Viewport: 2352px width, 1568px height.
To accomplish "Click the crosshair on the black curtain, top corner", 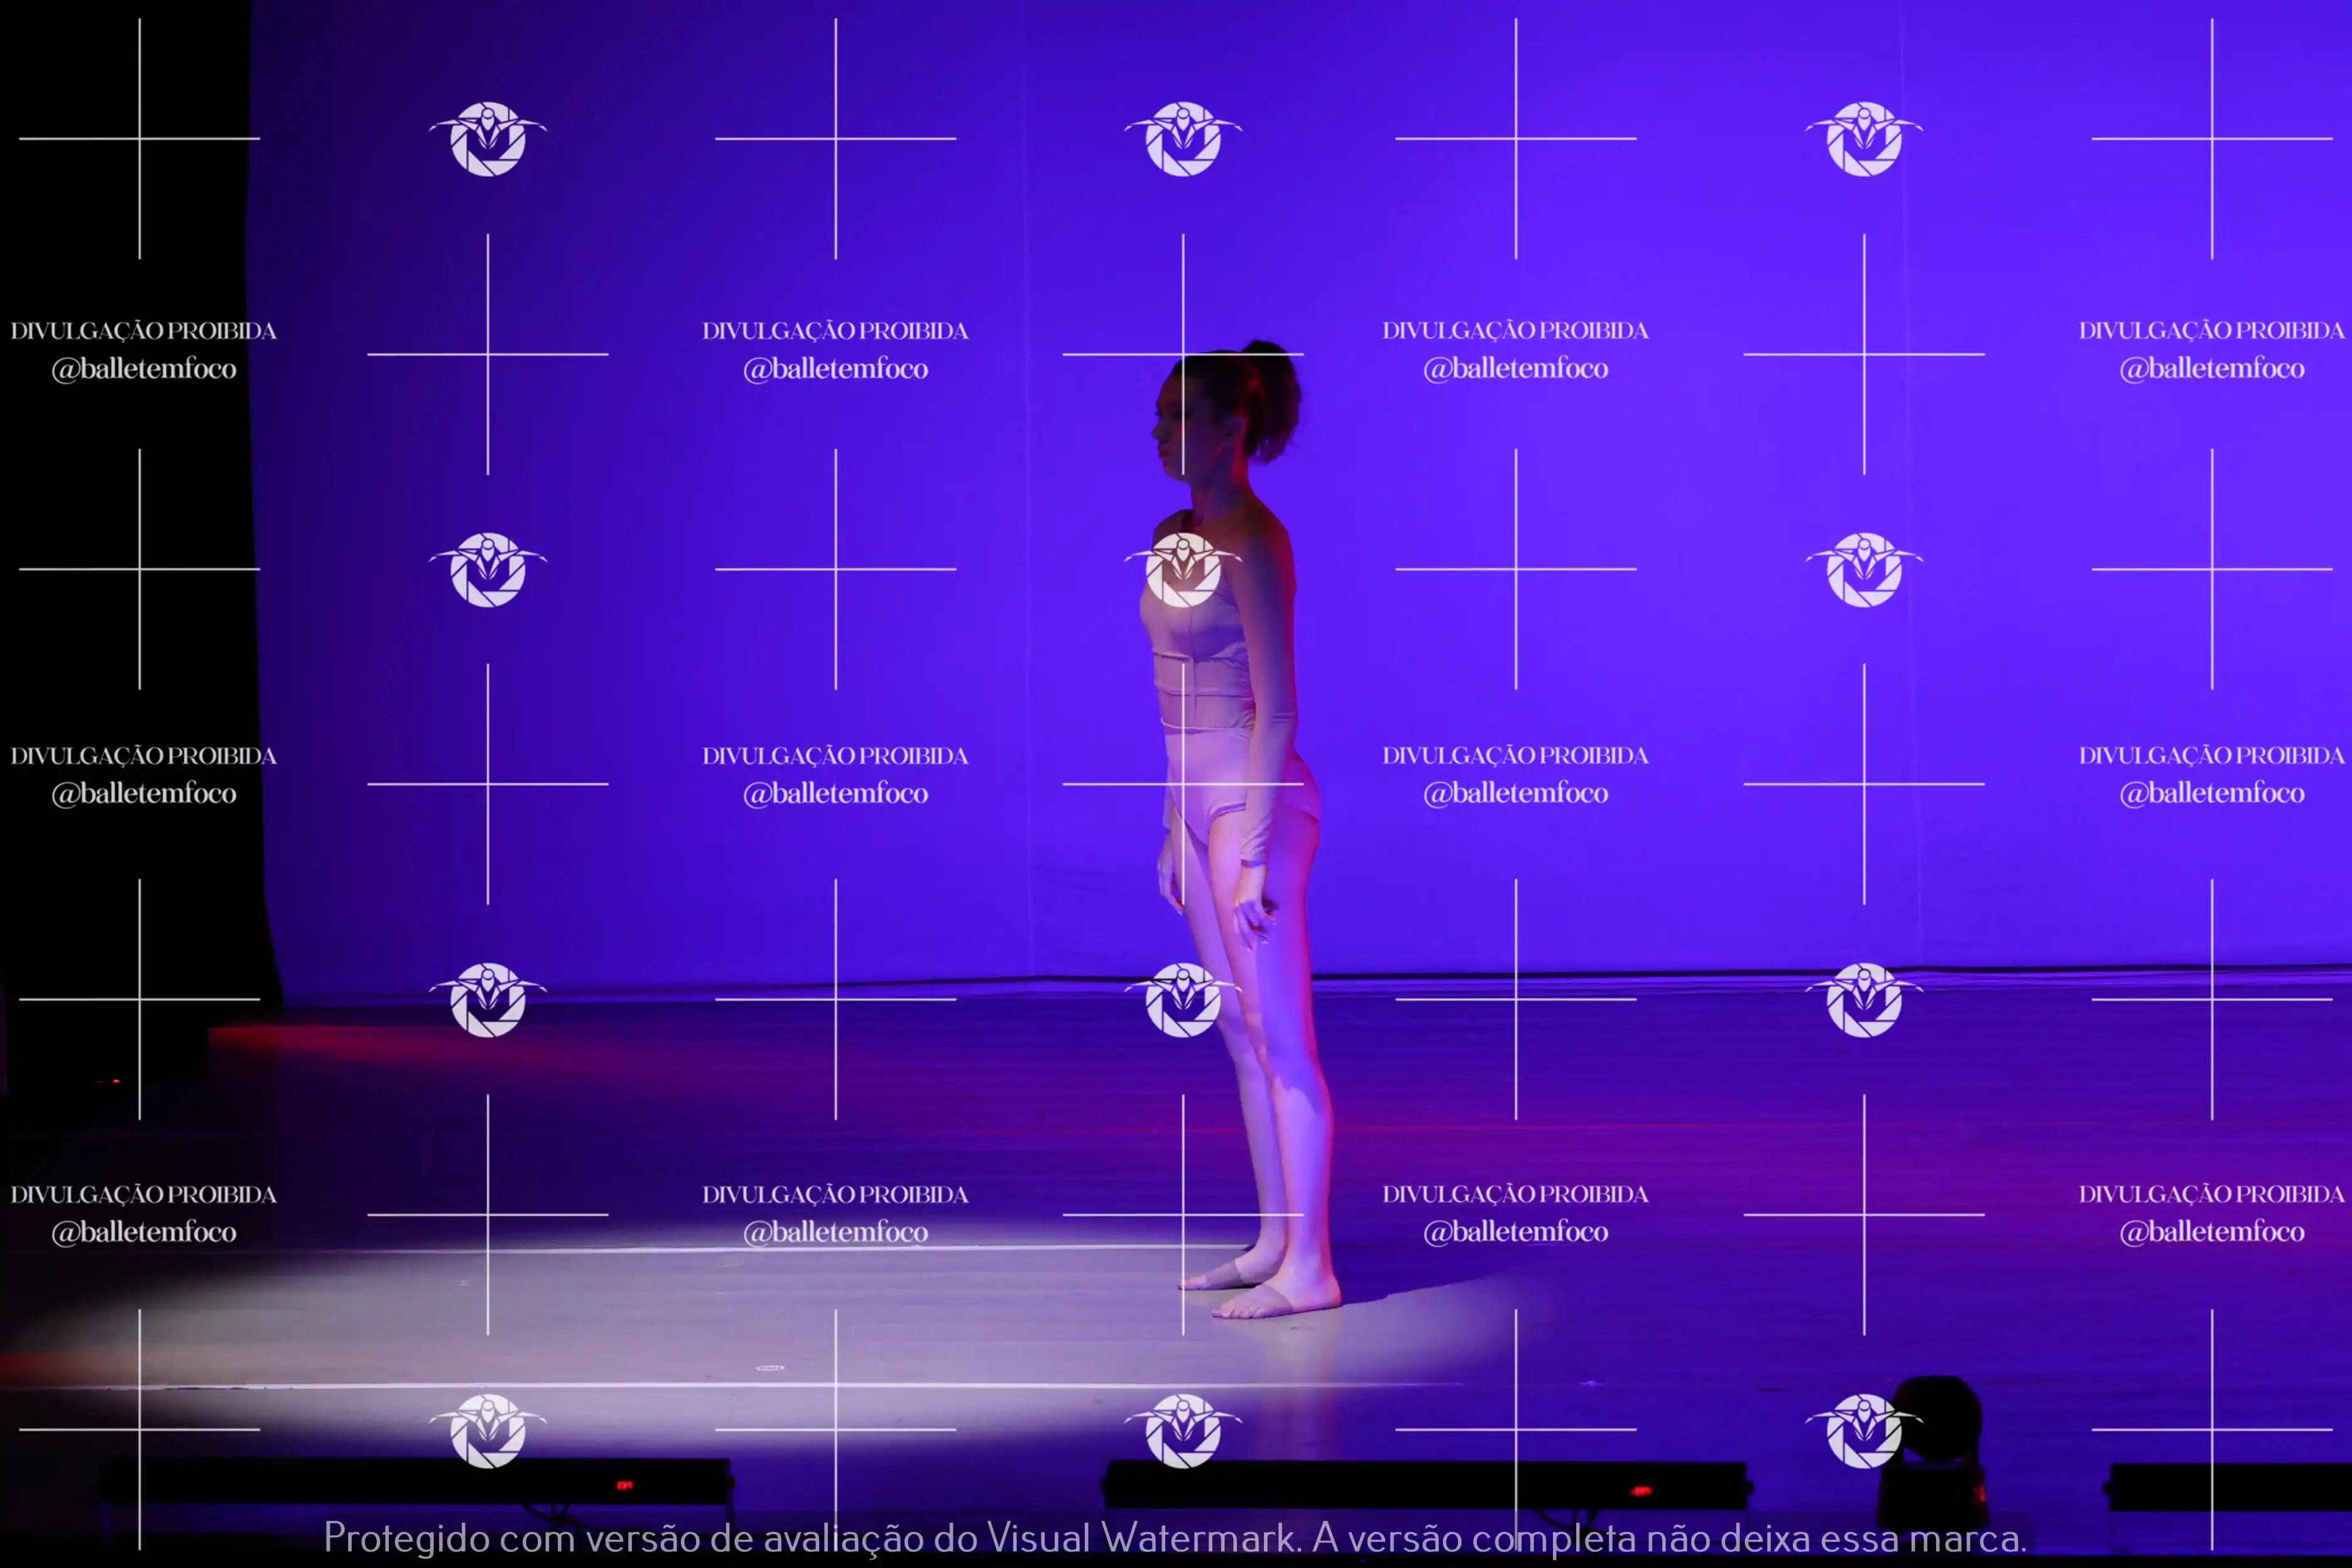I will [x=140, y=138].
